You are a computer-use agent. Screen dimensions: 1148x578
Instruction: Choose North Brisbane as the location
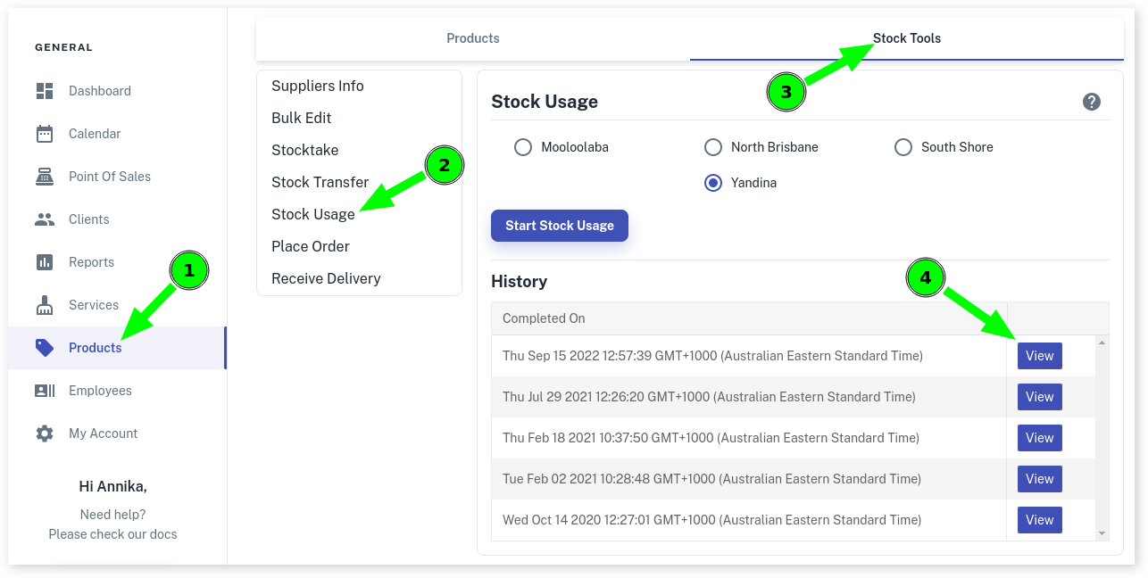[713, 147]
